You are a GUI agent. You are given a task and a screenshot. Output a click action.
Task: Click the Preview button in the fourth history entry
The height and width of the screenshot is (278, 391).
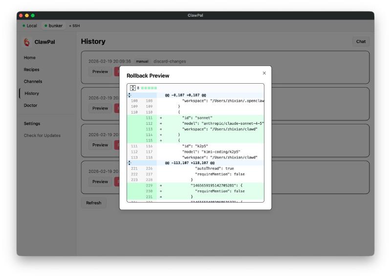[100, 182]
